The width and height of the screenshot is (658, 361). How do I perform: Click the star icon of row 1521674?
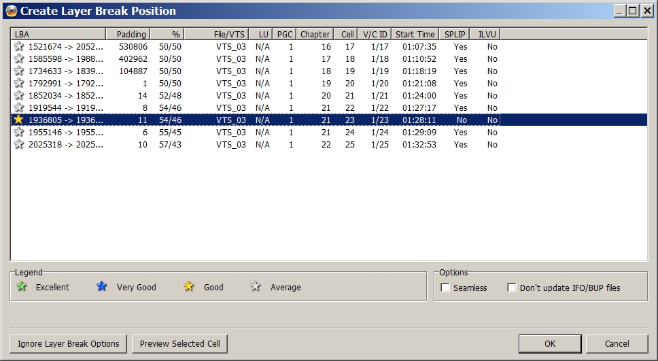(x=19, y=47)
